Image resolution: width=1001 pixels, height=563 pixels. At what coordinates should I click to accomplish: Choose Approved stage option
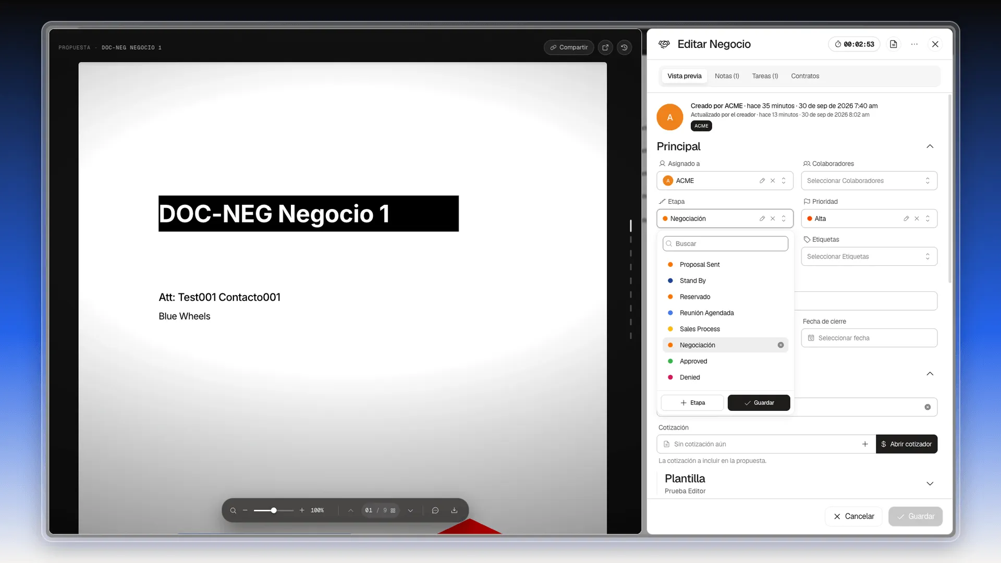coord(725,361)
